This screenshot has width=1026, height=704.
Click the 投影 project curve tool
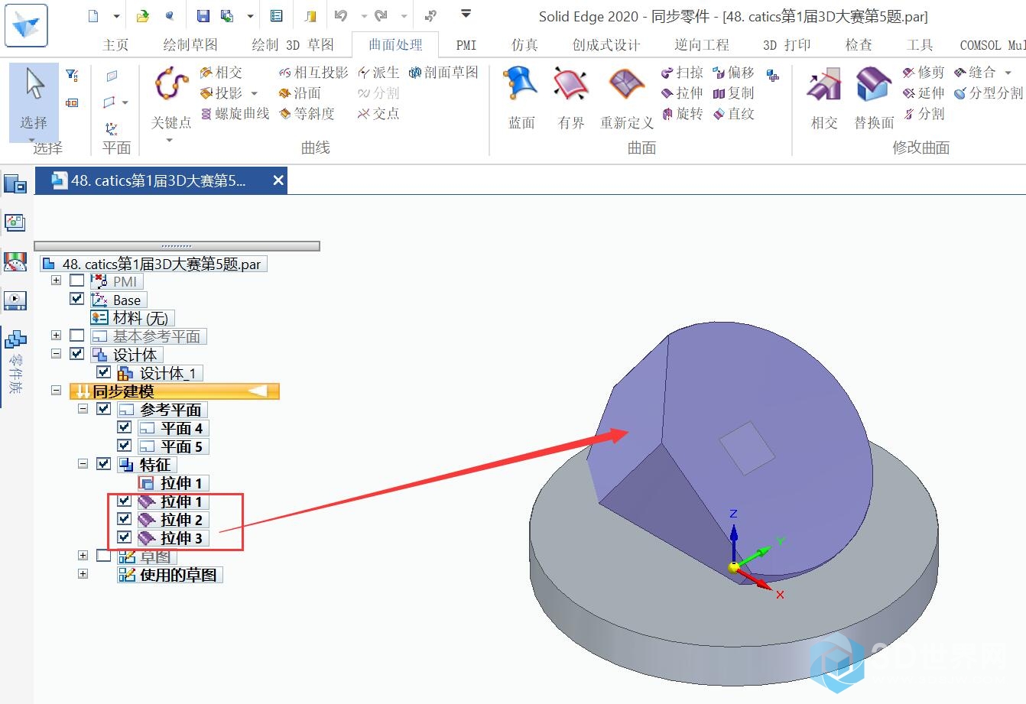tap(222, 93)
